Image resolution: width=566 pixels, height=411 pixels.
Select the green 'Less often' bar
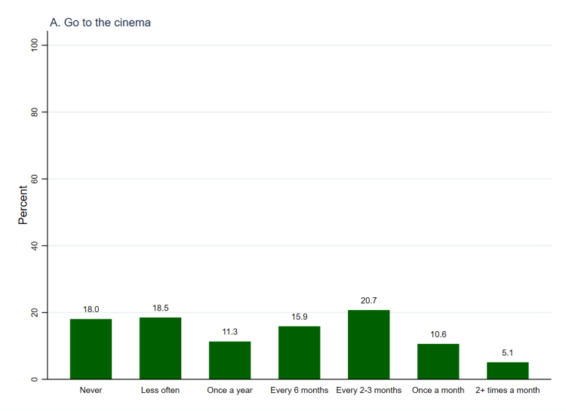click(160, 348)
